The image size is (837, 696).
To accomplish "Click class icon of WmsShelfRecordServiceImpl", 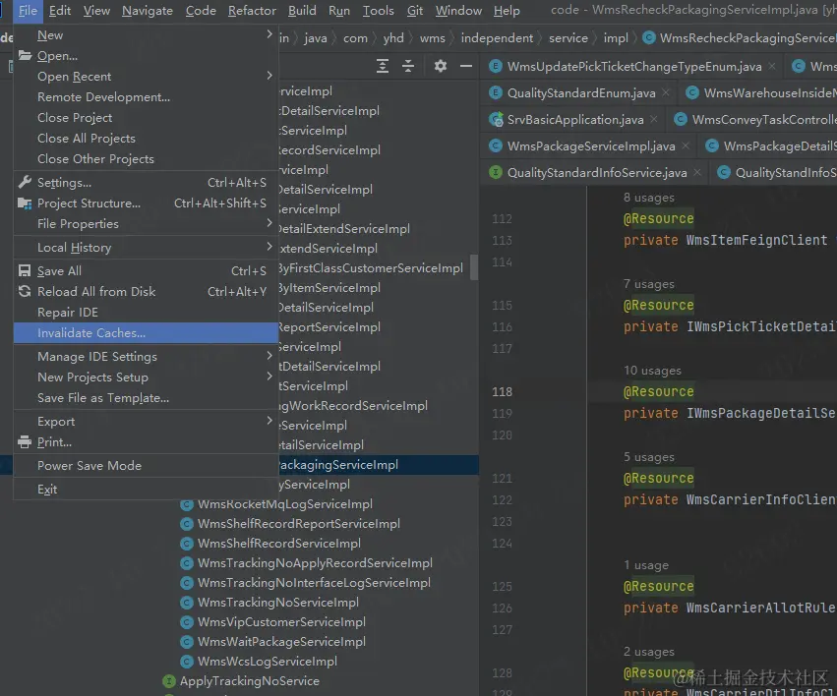I will click(x=186, y=544).
